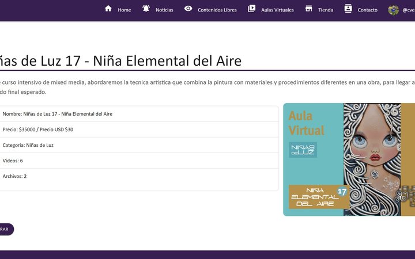Select Contacto in the navigation bar

pyautogui.click(x=367, y=10)
